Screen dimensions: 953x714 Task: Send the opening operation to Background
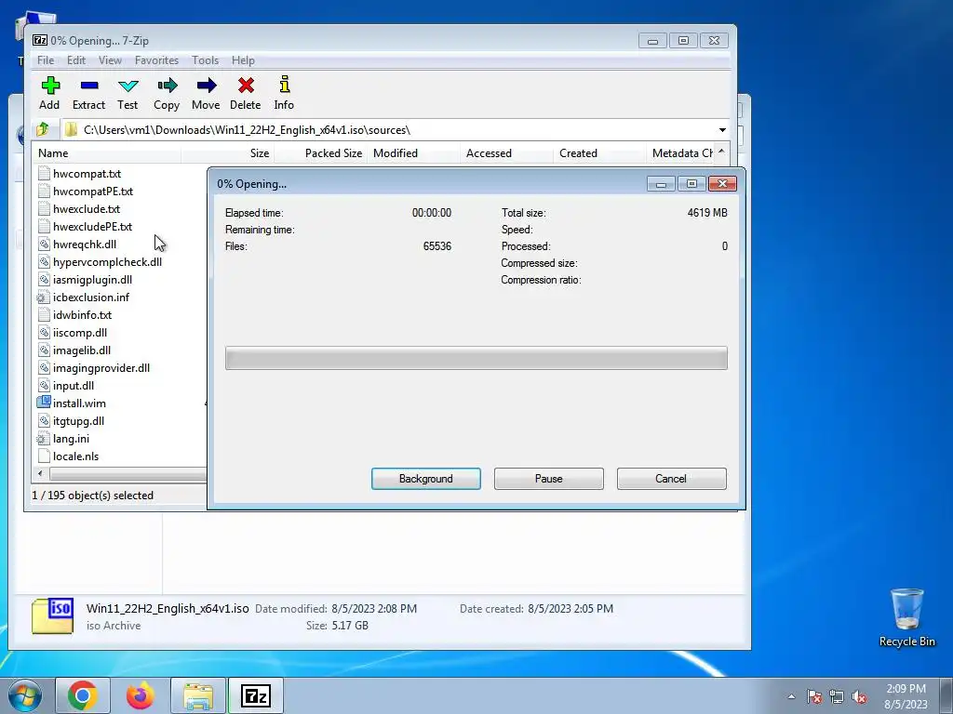426,479
